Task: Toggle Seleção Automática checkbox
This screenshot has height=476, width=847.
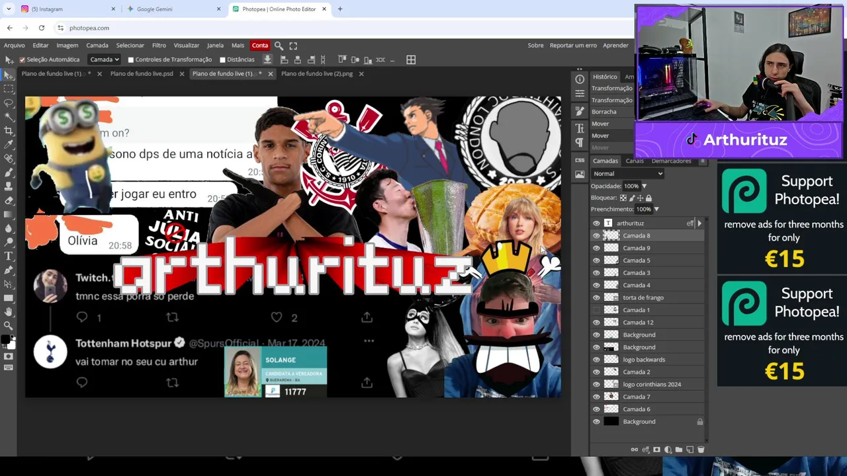Action: coord(22,59)
